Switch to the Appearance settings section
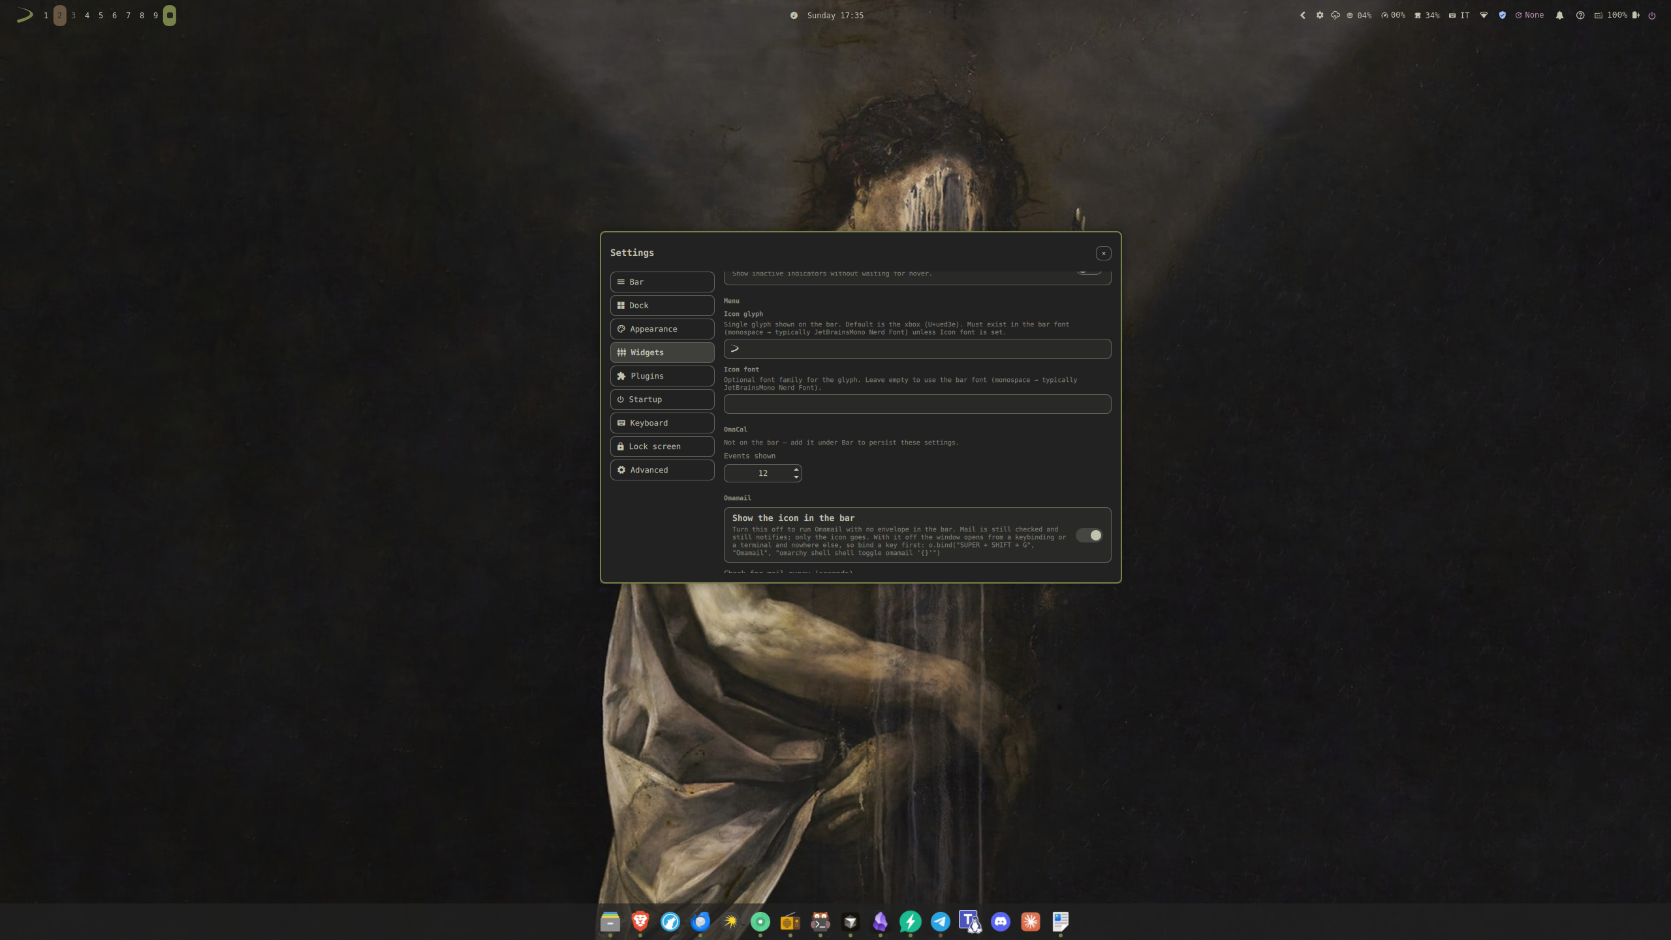This screenshot has width=1671, height=940. point(662,329)
